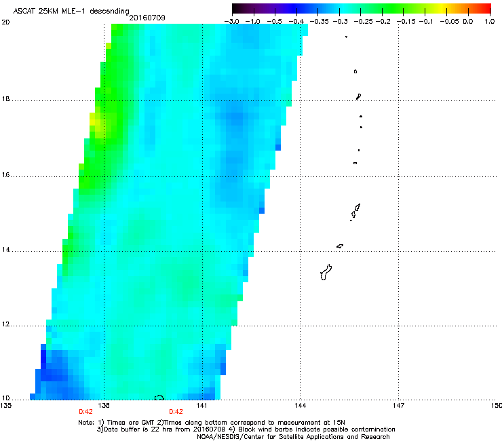Select the latitude label "16"

[x=5, y=175]
